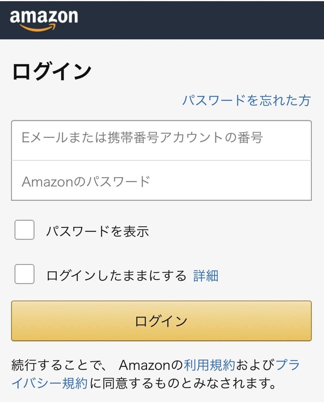Click the Eメール placeholder text

coord(142,137)
